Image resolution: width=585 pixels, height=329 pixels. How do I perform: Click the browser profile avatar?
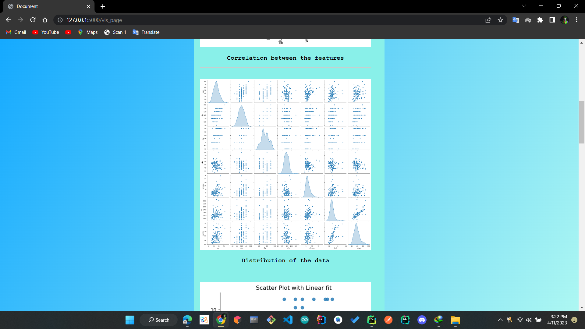pos(565,20)
